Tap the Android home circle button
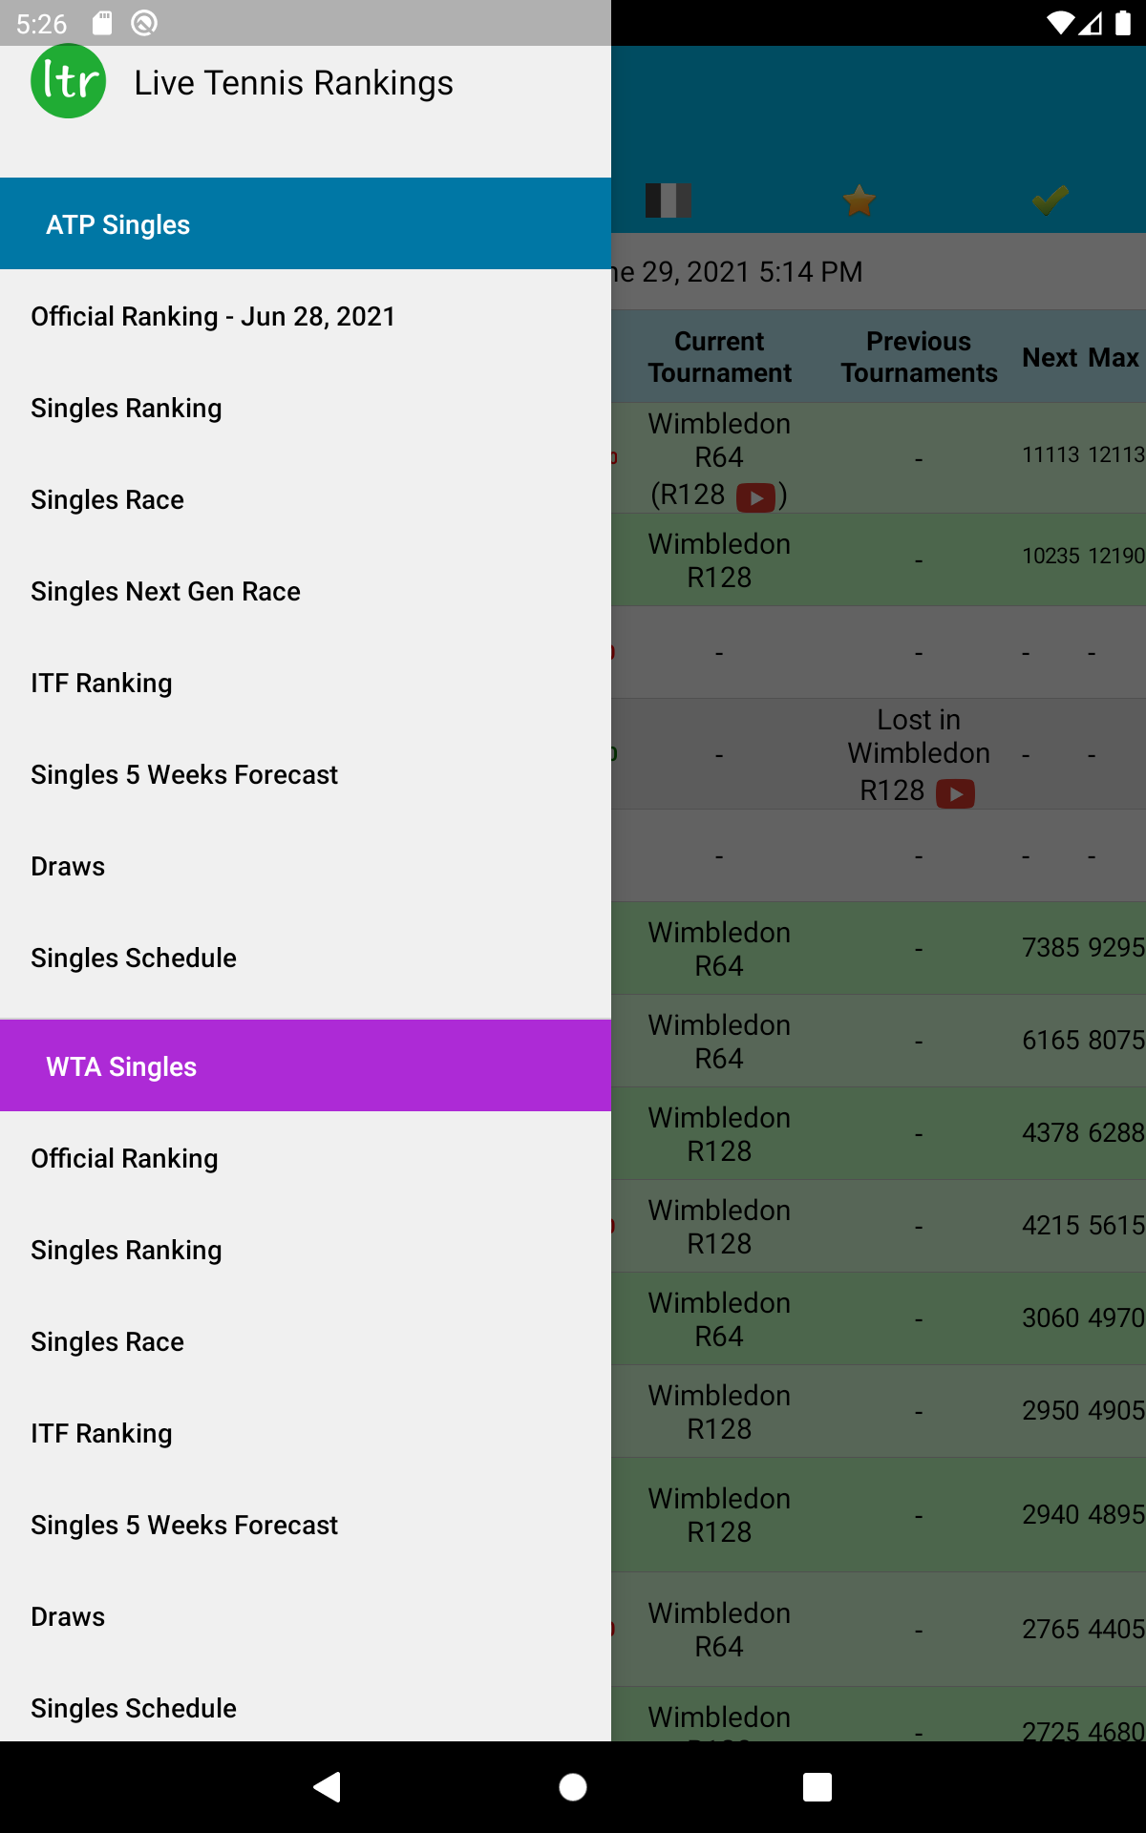 coord(573,1786)
